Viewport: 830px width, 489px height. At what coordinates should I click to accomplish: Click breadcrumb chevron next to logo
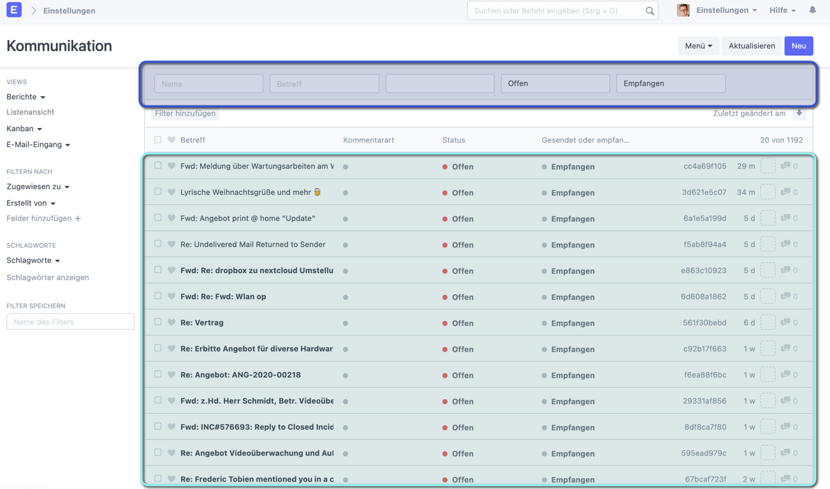(x=34, y=11)
